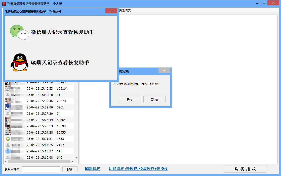
Task: Focus the 联系人搜索 input field
Action: [x=41, y=169]
